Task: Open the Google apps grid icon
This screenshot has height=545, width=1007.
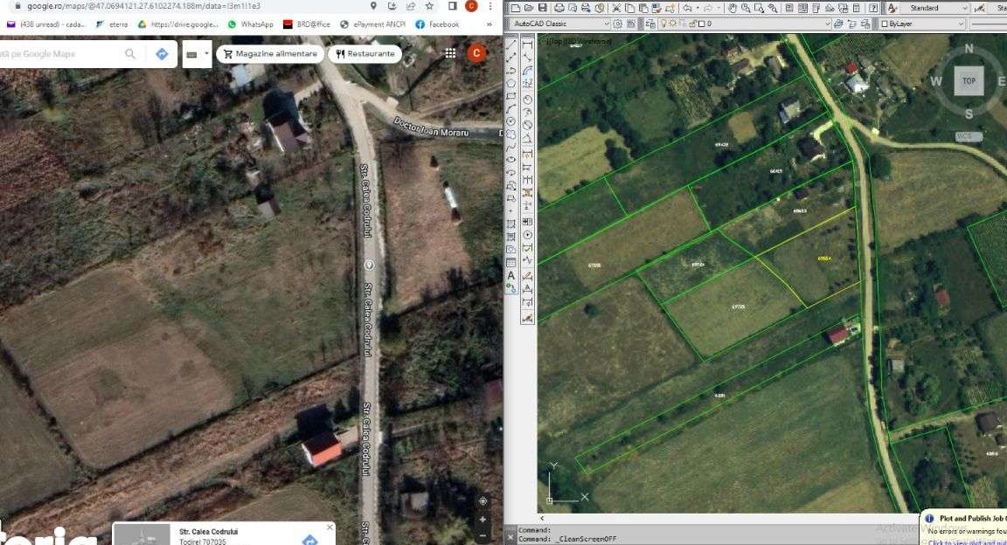Action: pos(451,53)
